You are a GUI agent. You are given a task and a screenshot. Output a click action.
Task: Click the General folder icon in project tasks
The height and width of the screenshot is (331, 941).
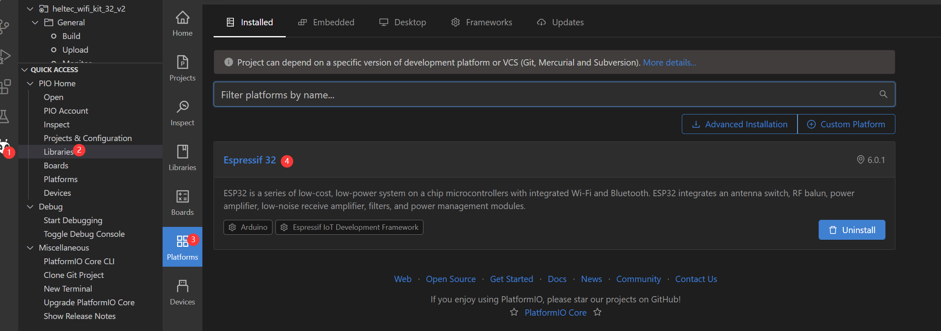(x=49, y=22)
